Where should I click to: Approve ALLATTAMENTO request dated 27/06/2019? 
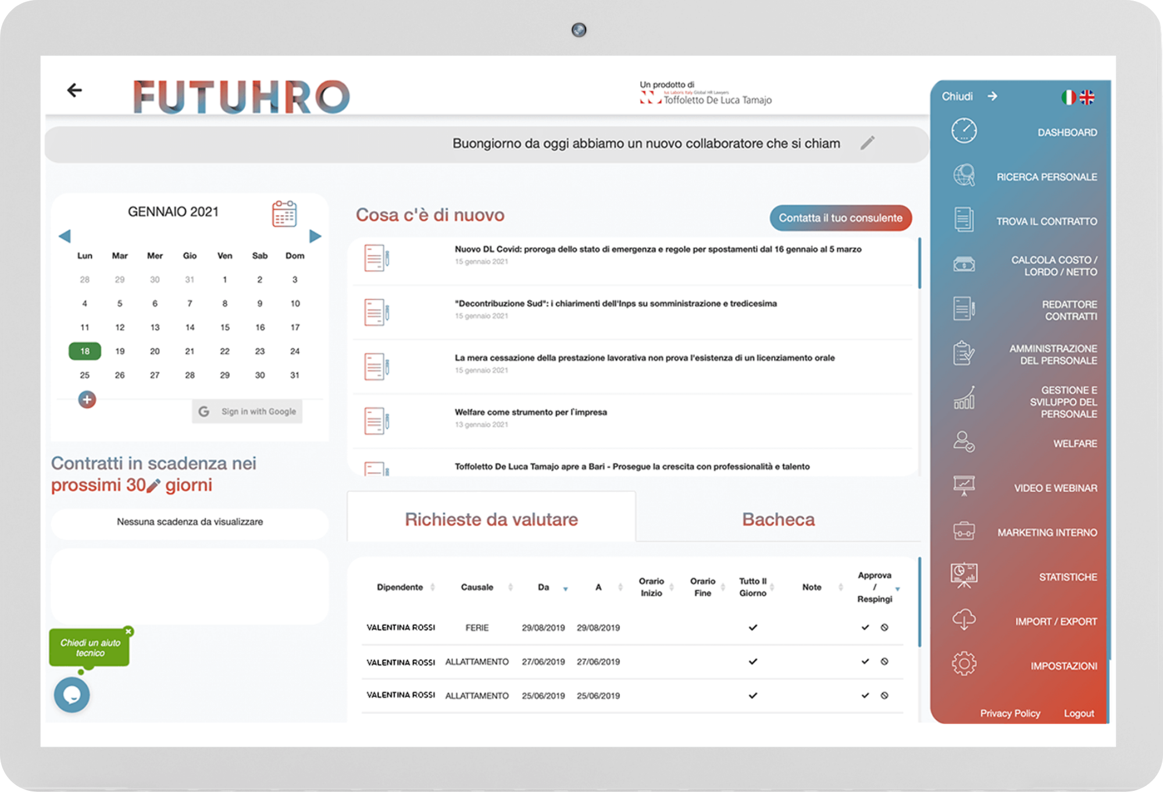pyautogui.click(x=865, y=661)
